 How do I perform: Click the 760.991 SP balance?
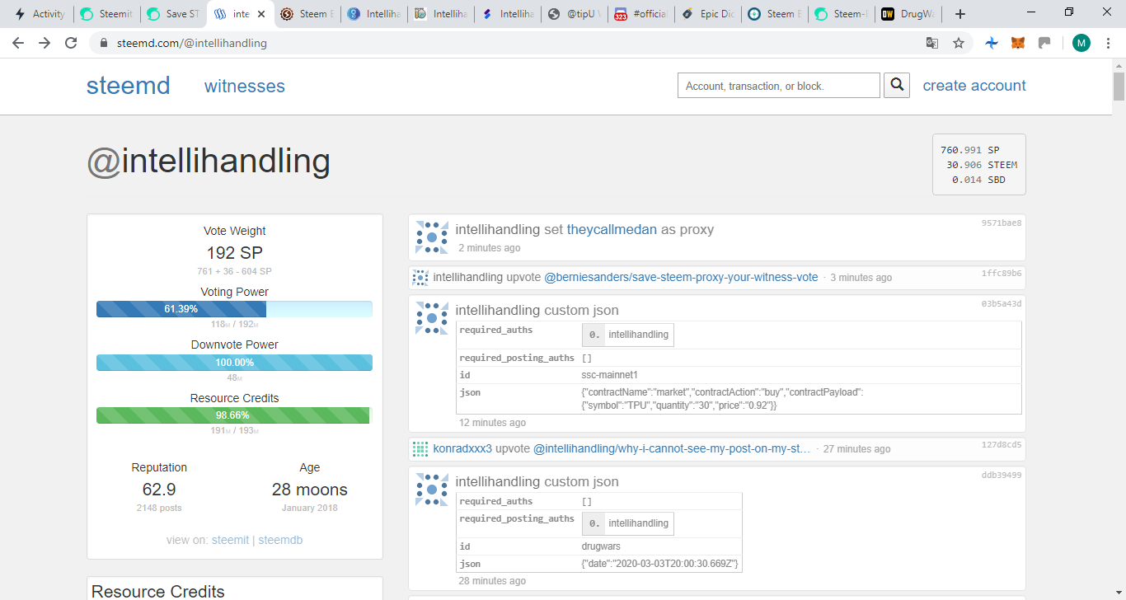pyautogui.click(x=970, y=150)
